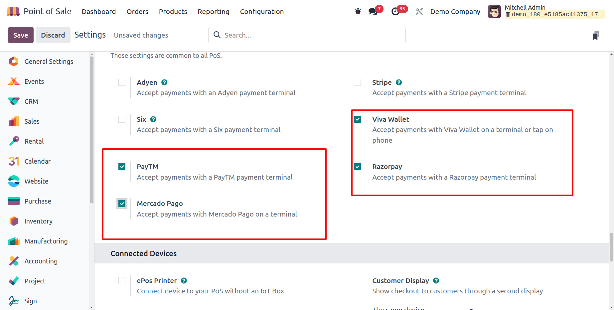The height and width of the screenshot is (310, 614).
Task: Open help icon next to Customer Display
Action: pyautogui.click(x=436, y=281)
